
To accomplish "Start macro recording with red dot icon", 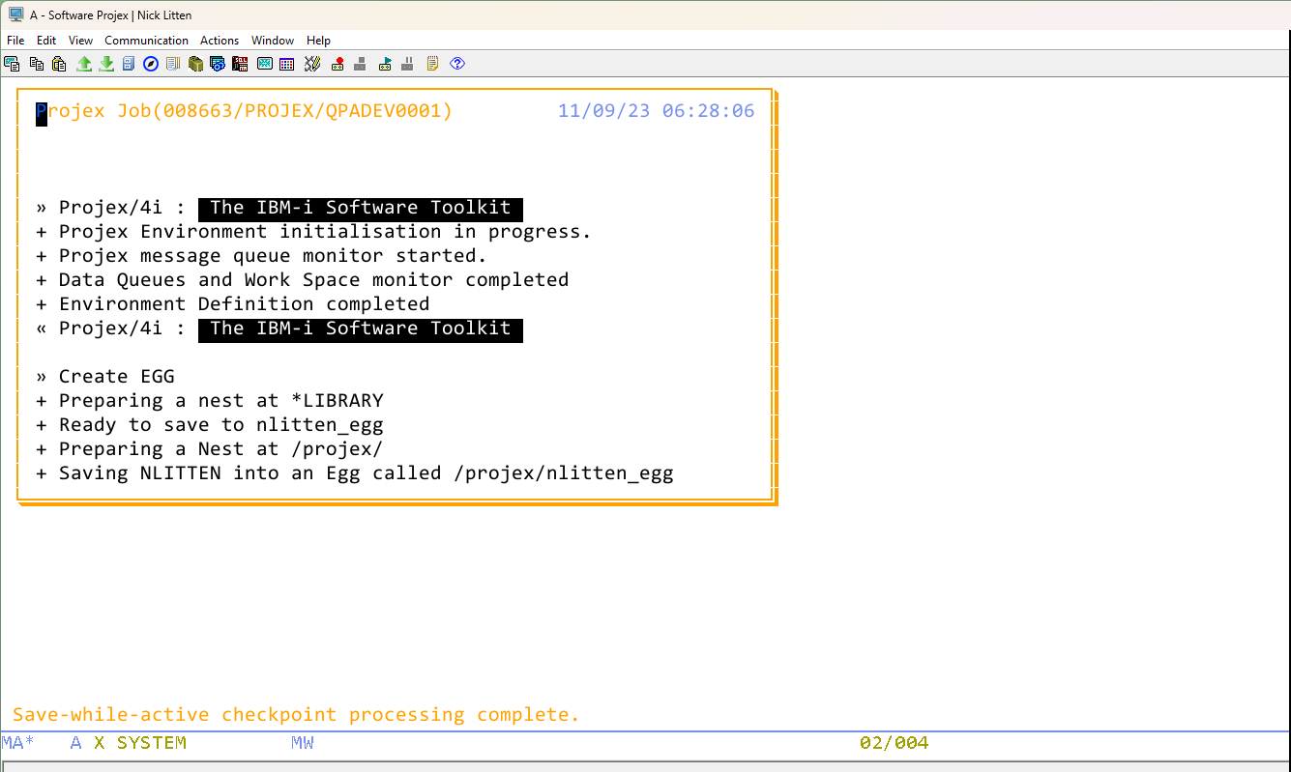I will point(337,64).
